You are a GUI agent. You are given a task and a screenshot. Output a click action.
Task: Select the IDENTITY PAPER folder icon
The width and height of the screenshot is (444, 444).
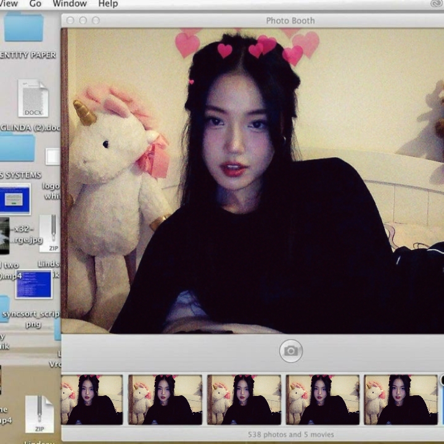point(24,28)
